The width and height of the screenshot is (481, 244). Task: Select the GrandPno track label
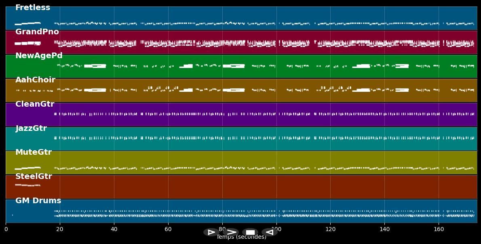click(37, 32)
